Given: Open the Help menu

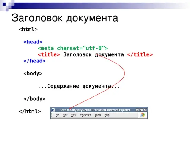Looking at the screenshot, I should (107, 115).
